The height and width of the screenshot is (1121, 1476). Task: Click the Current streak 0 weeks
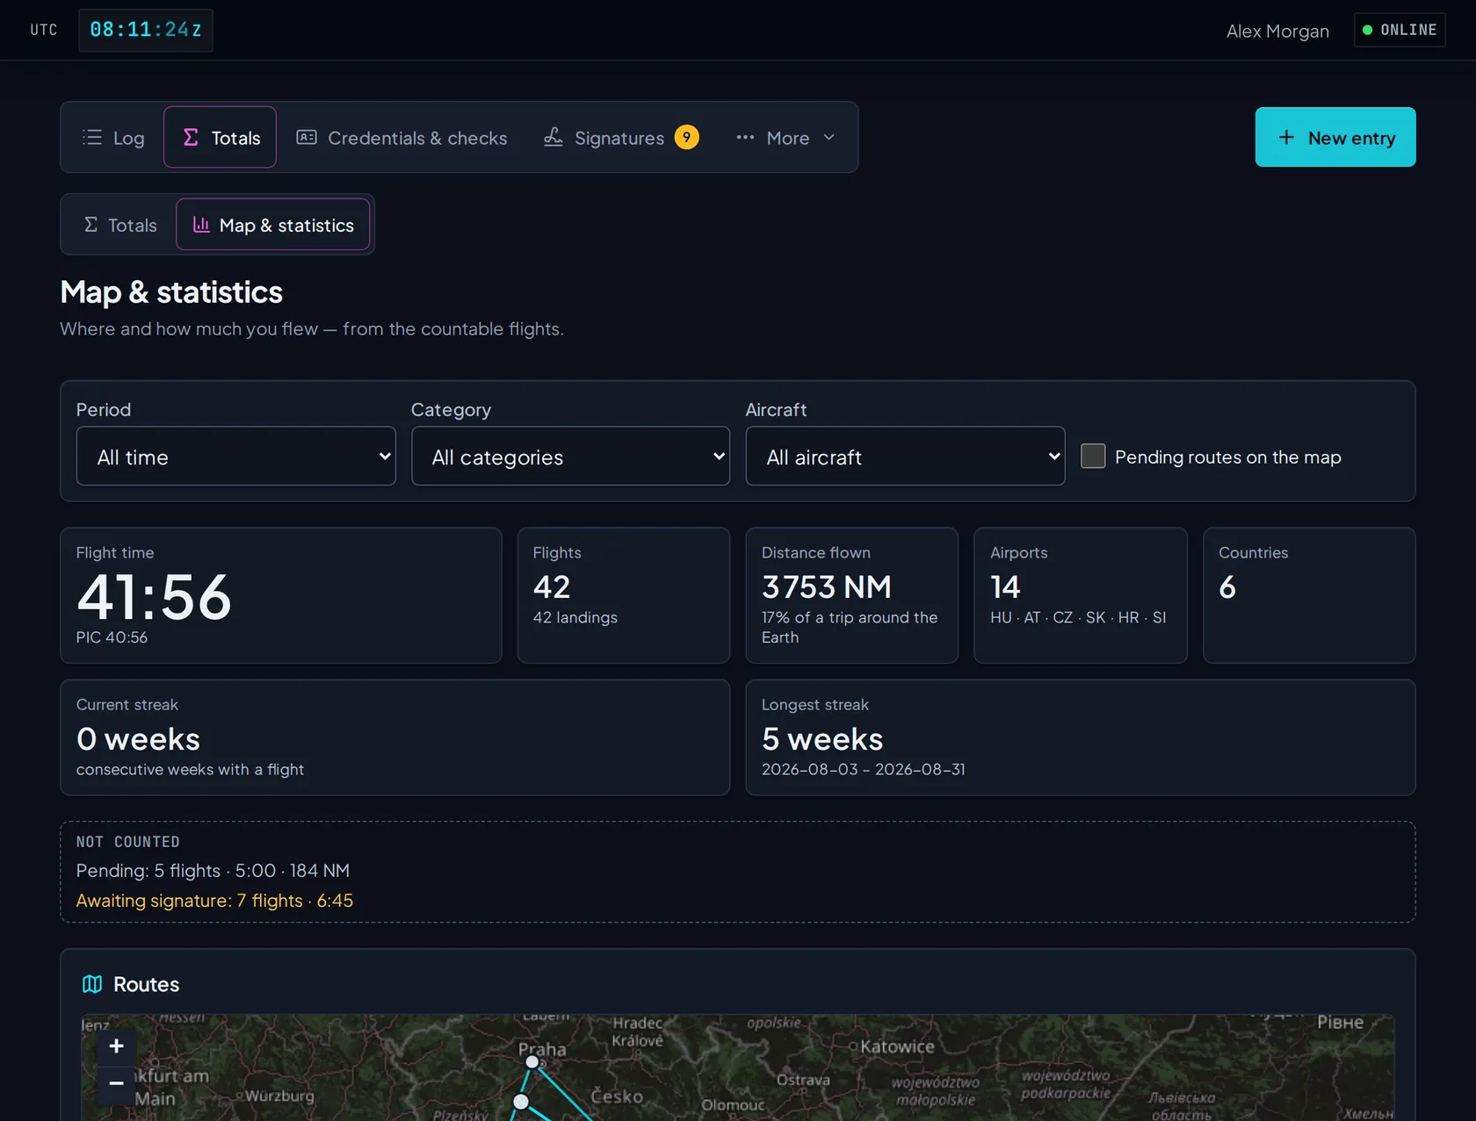pyautogui.click(x=138, y=739)
